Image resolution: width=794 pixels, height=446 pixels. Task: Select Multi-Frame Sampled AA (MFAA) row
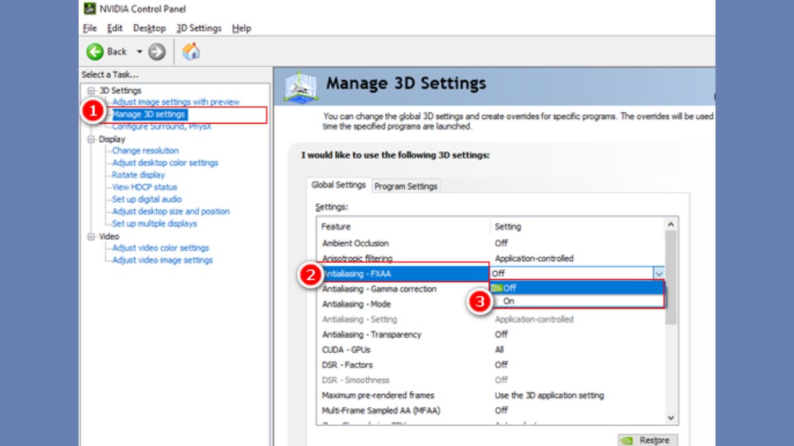point(490,410)
